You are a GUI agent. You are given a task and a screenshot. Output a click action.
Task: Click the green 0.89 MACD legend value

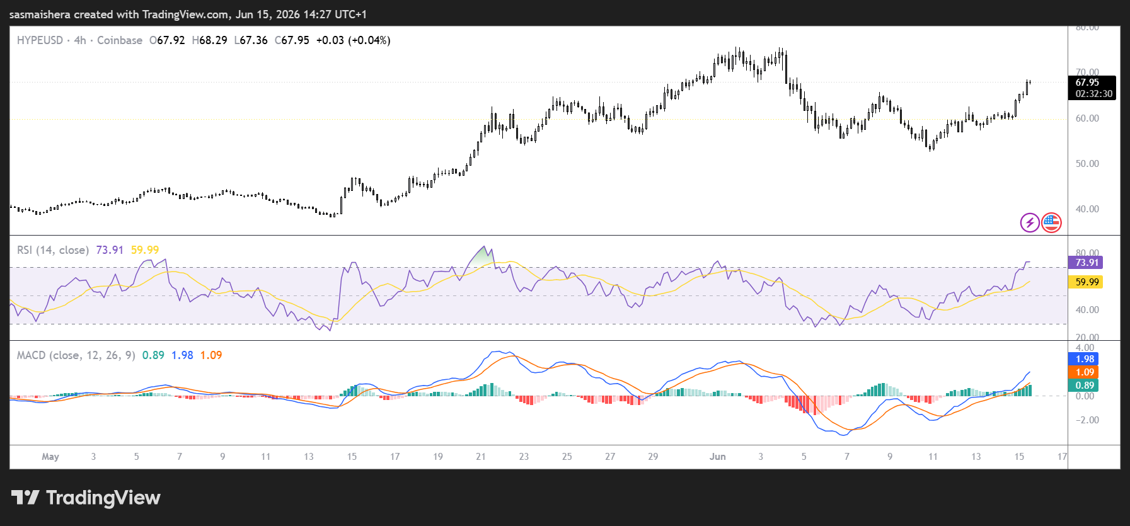(153, 355)
